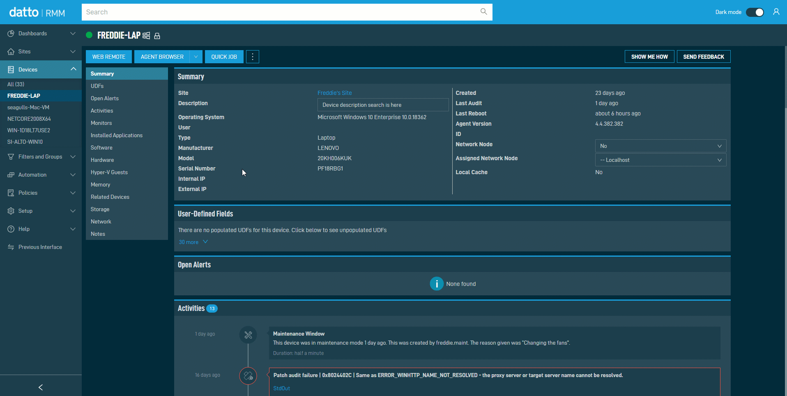Expand the Help menu chevron
787x396 pixels.
pyautogui.click(x=73, y=229)
